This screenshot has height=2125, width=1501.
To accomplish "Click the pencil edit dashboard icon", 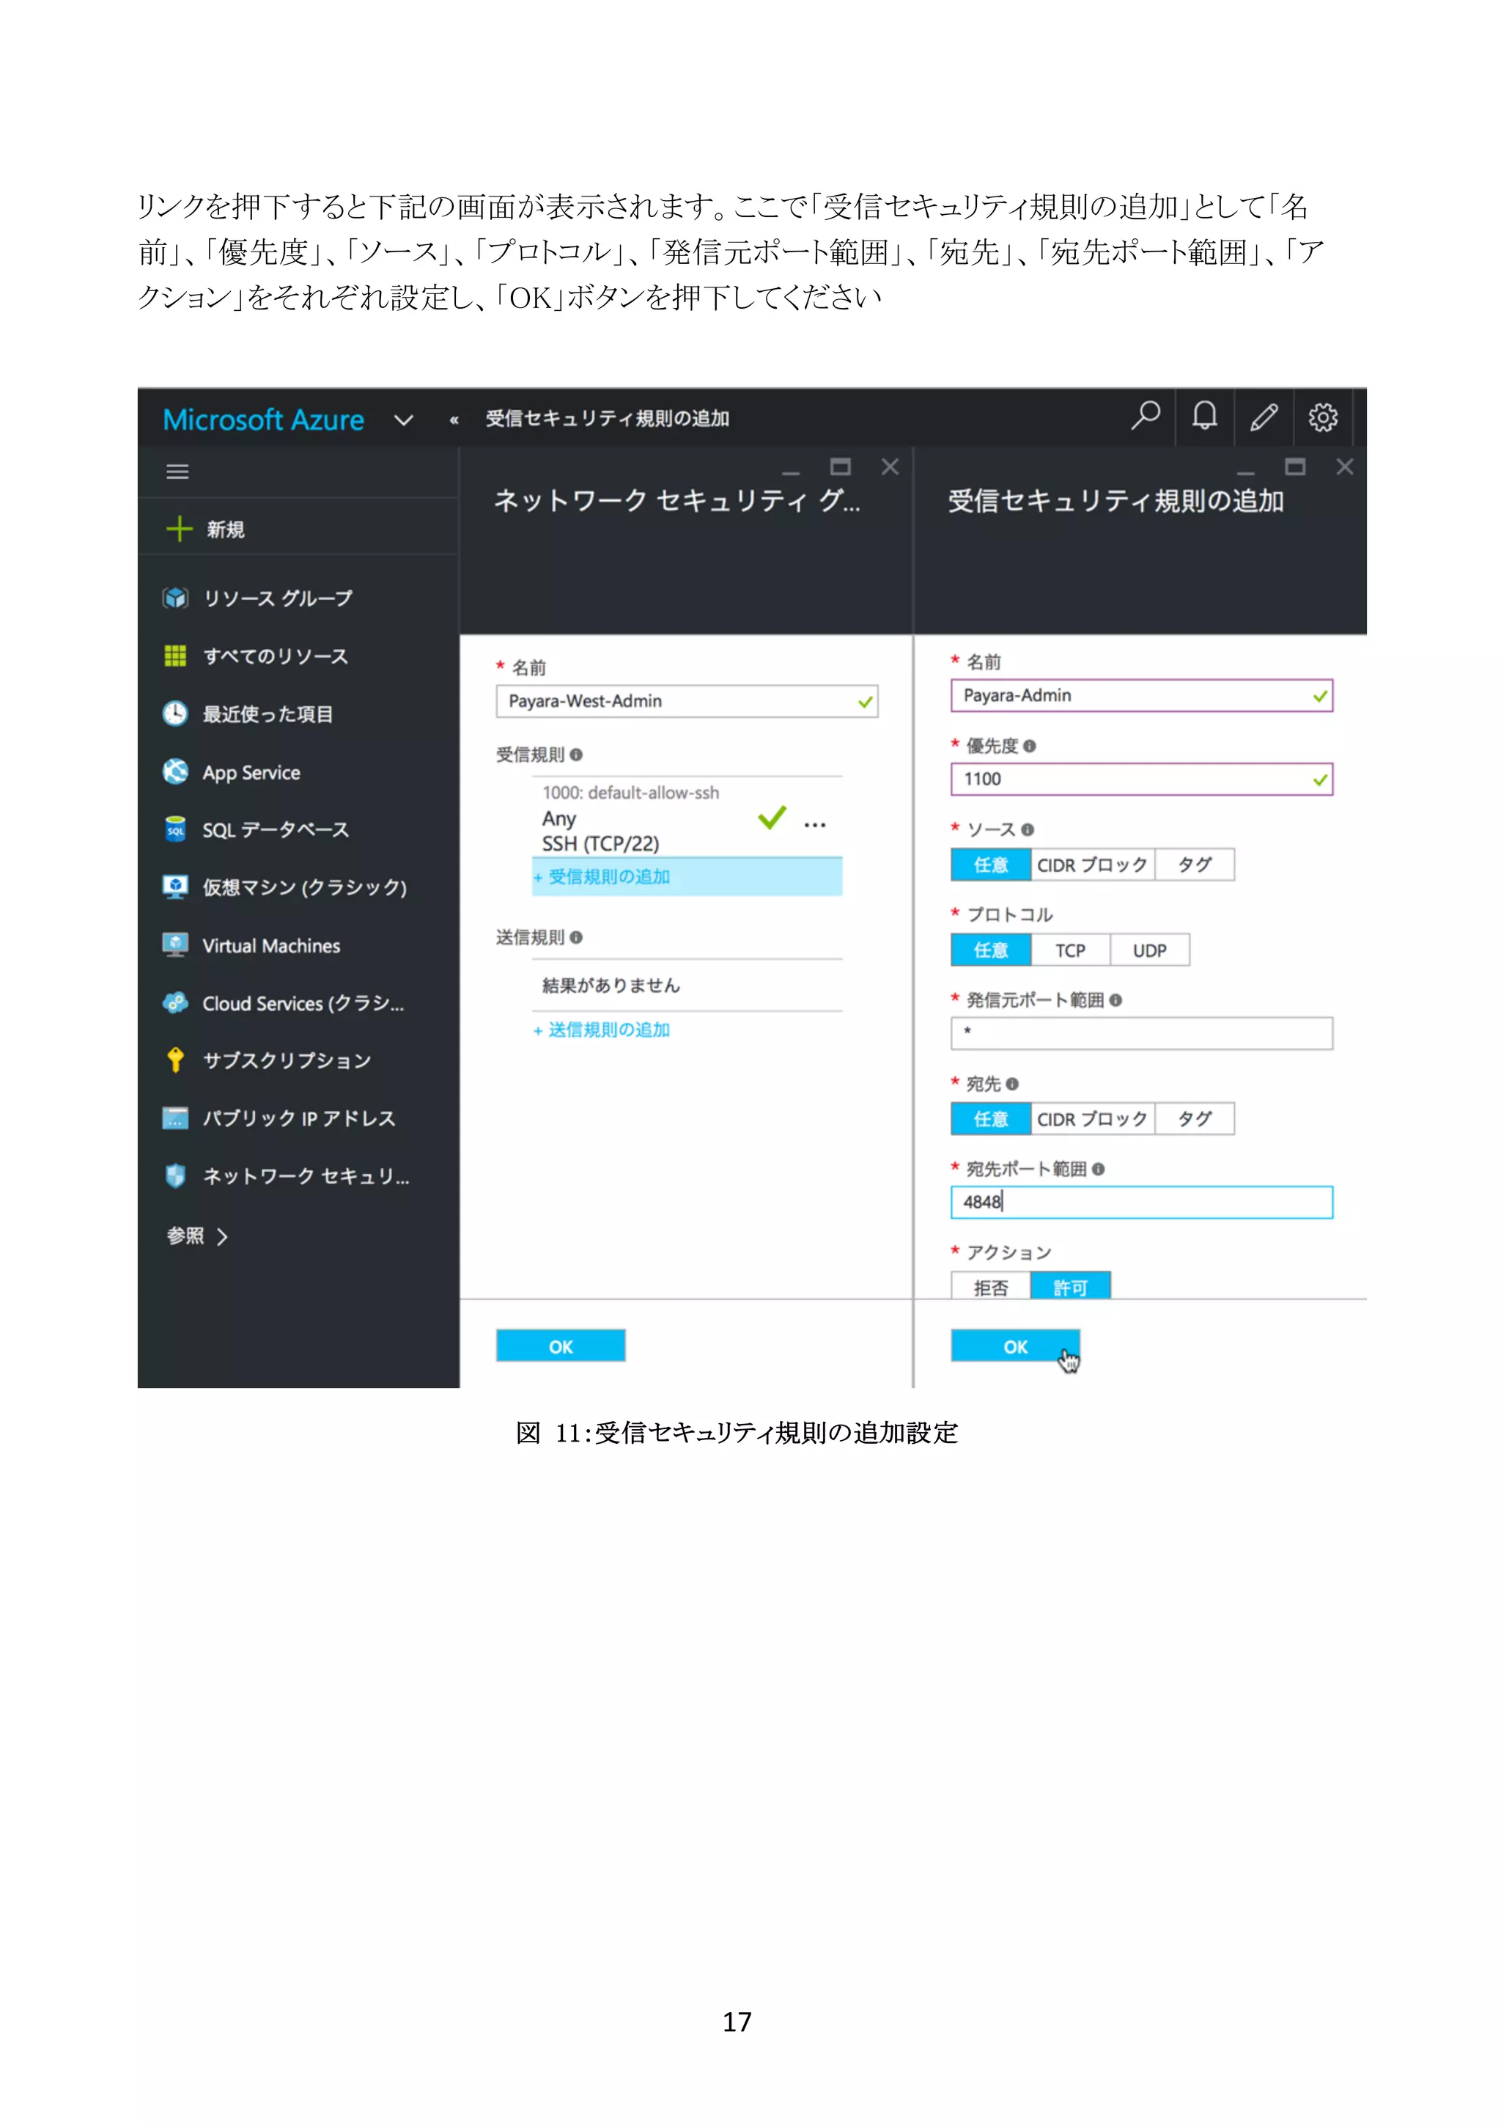I will pyautogui.click(x=1264, y=417).
